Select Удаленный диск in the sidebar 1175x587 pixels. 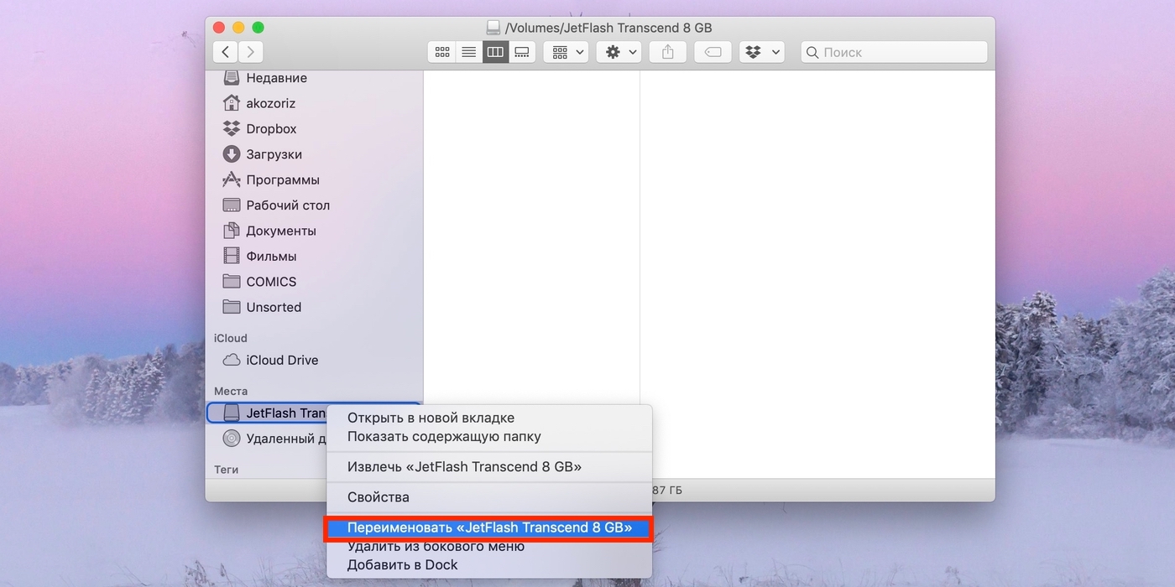[x=267, y=439]
